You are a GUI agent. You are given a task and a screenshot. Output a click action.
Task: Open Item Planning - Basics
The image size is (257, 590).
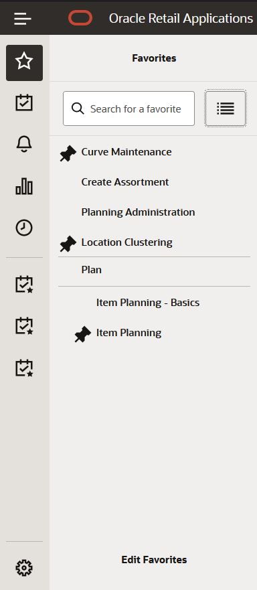tap(148, 303)
